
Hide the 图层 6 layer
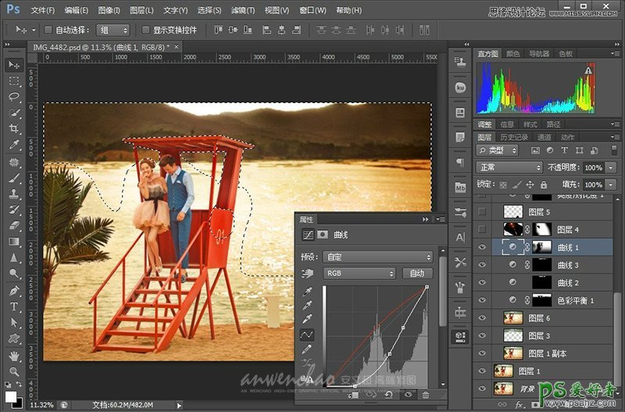tap(482, 318)
